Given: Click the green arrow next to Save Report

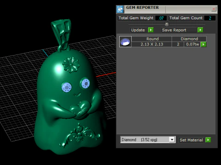Looking at the screenshot, I should (200, 30).
